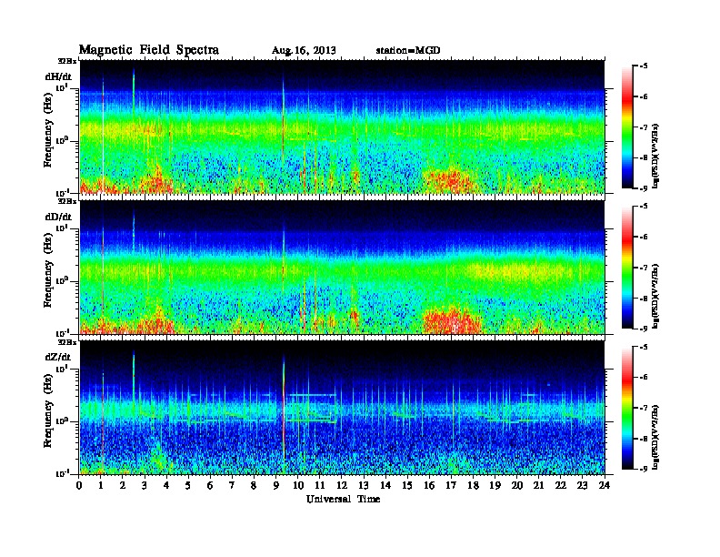Click the Universal Time axis title
The width and height of the screenshot is (720, 557).
(x=343, y=499)
